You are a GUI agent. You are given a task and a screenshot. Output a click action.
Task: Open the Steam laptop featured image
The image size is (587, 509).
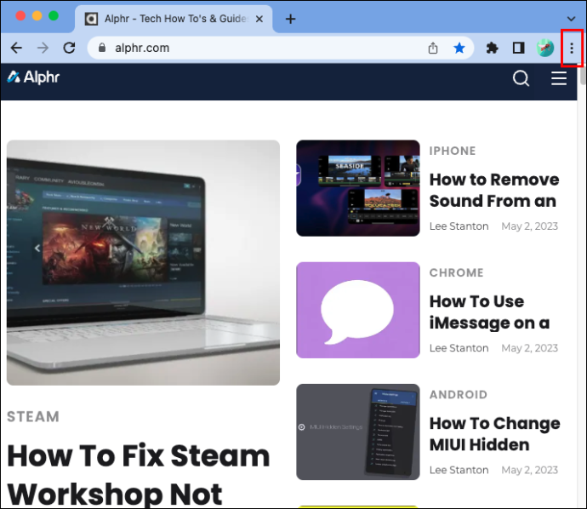(x=143, y=262)
